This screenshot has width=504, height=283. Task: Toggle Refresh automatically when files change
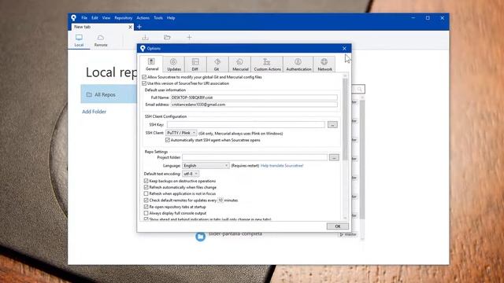pos(146,187)
